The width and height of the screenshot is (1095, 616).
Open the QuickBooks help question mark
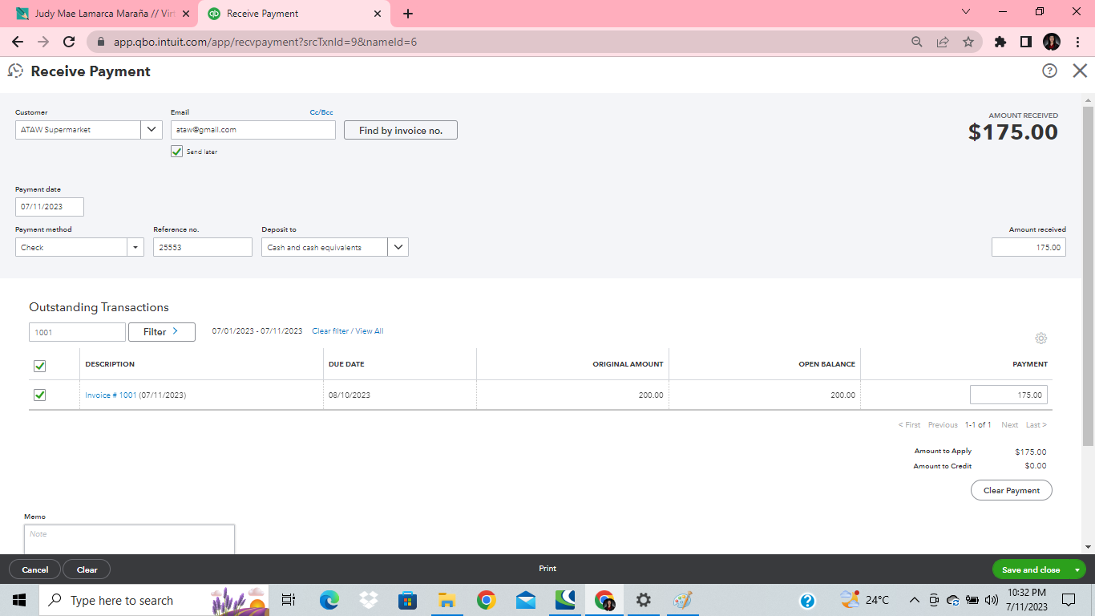(x=1049, y=71)
